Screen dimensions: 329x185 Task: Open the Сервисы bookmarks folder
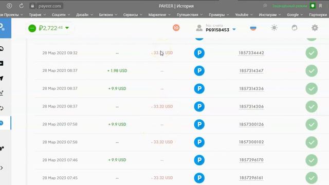tap(133, 15)
